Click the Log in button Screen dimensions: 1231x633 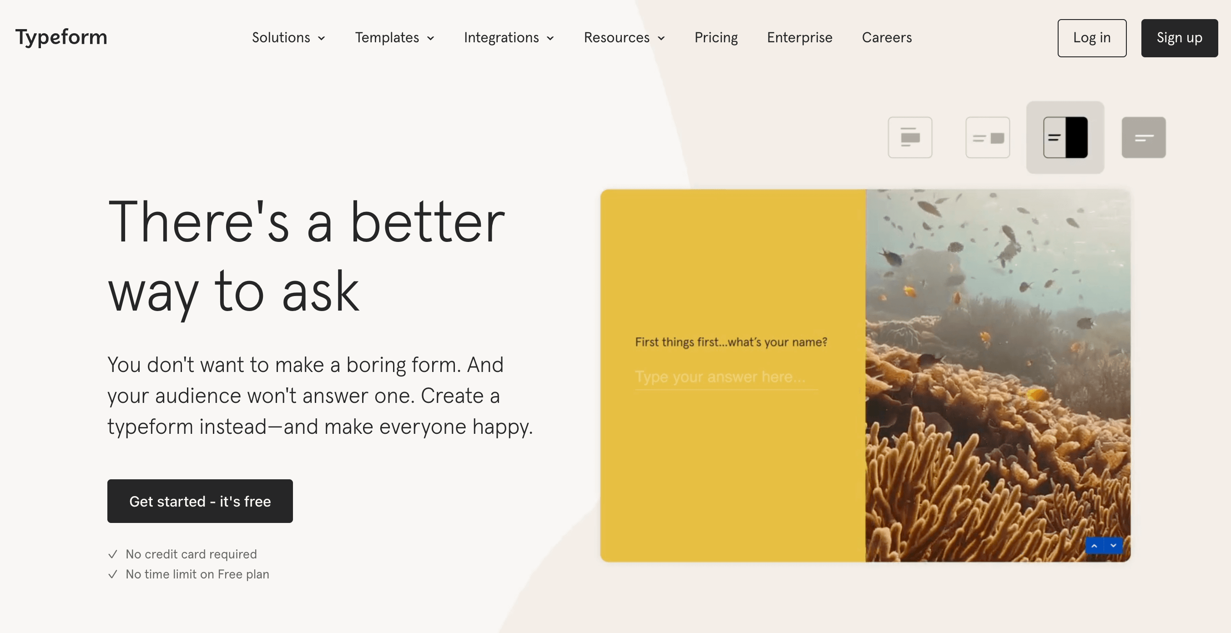click(1092, 38)
